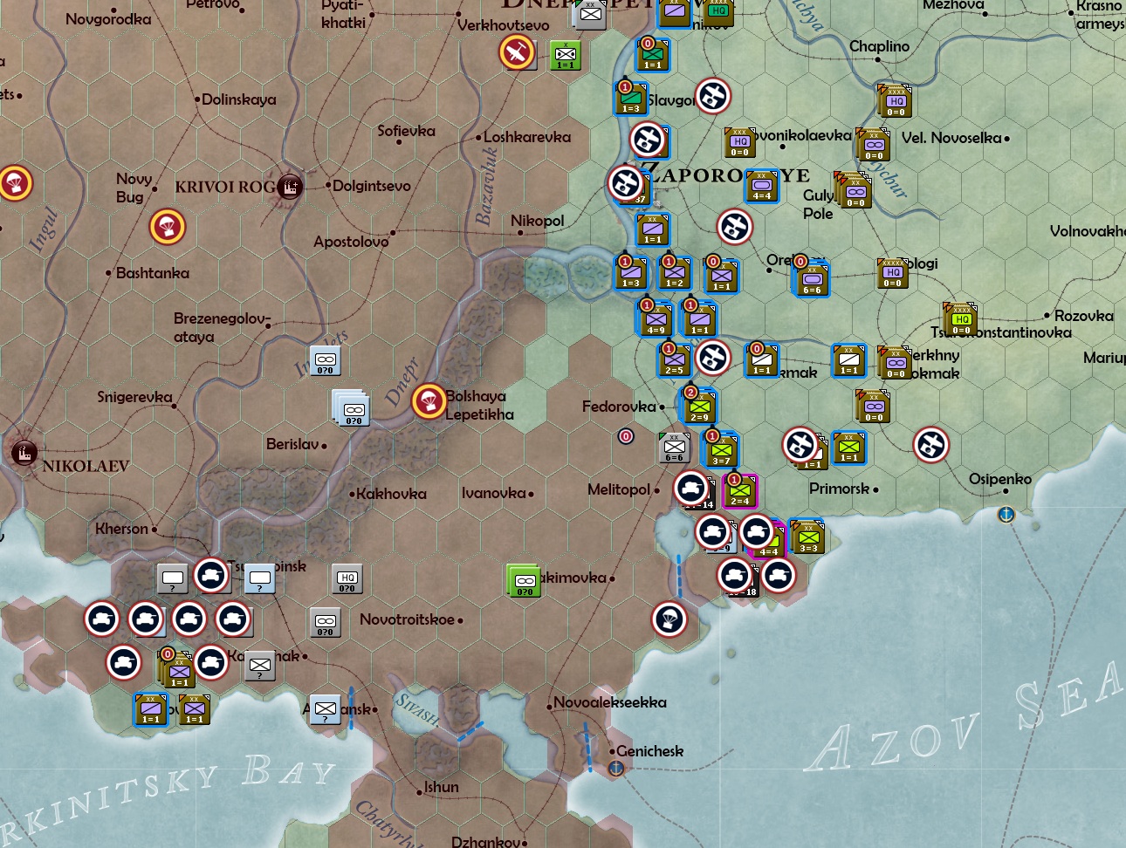Select the 6=6 armored counter at Orekhov
Screen dimensions: 1126x848
click(812, 280)
